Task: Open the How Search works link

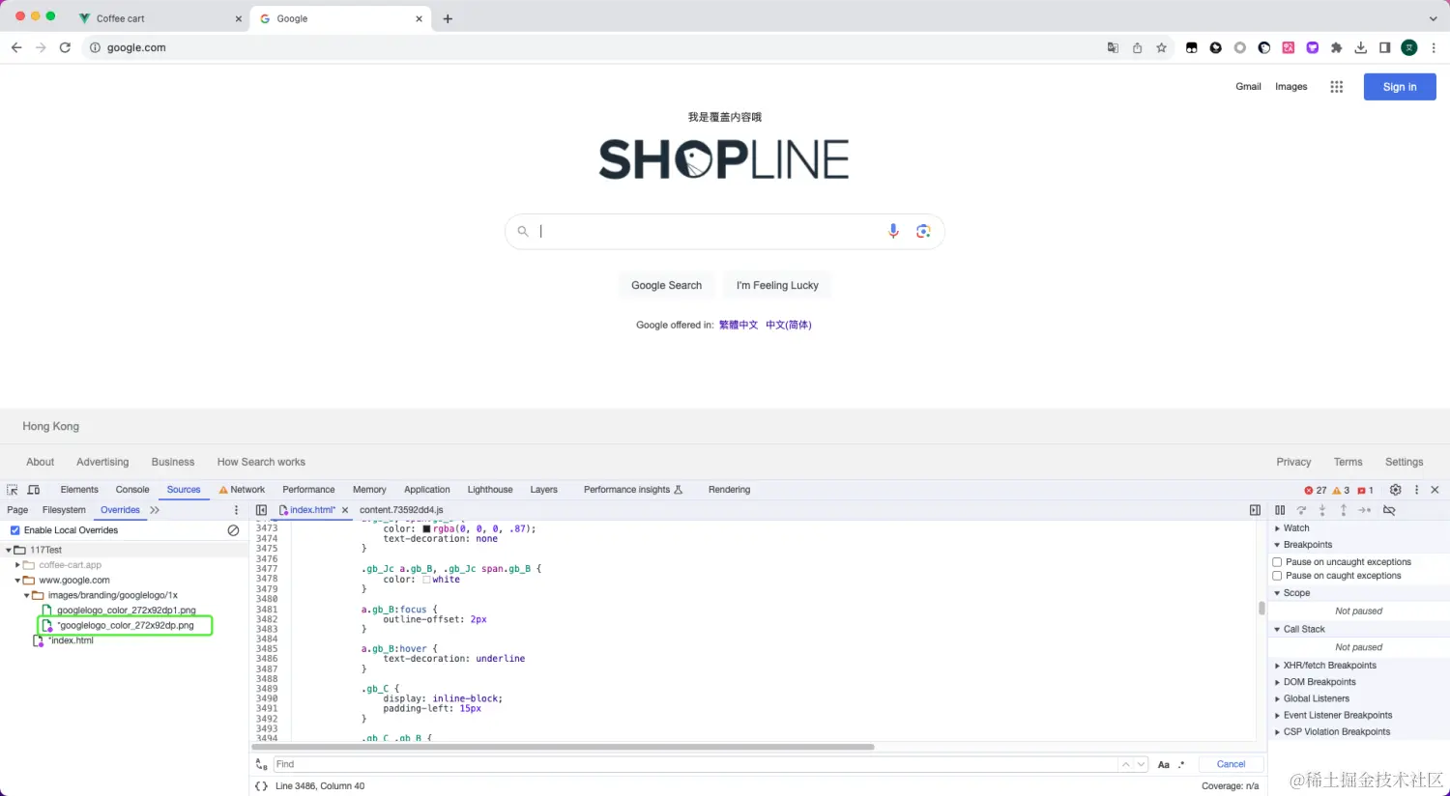Action: coord(261,462)
